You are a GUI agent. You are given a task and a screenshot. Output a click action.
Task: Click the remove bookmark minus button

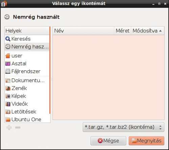18,127
